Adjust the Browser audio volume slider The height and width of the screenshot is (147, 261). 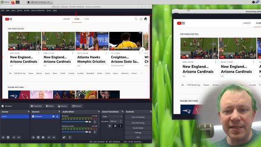(75, 122)
